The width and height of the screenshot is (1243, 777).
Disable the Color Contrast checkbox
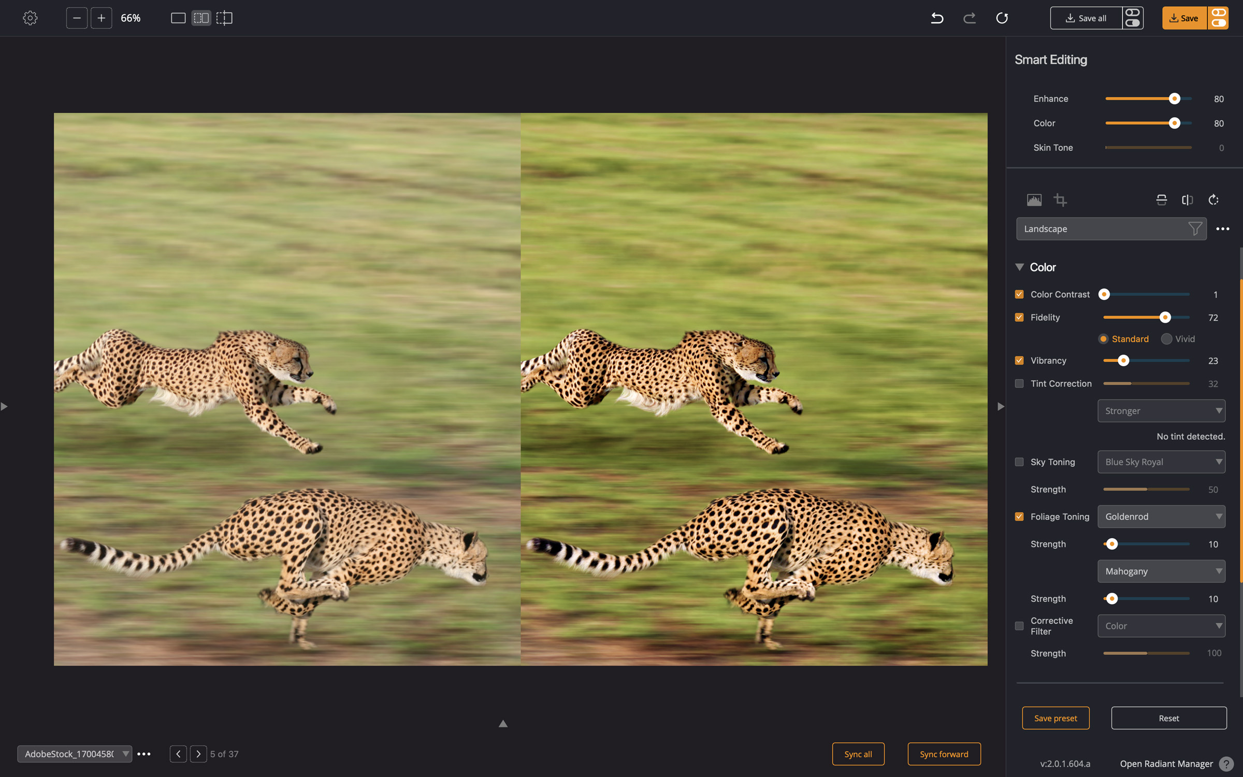pos(1019,294)
